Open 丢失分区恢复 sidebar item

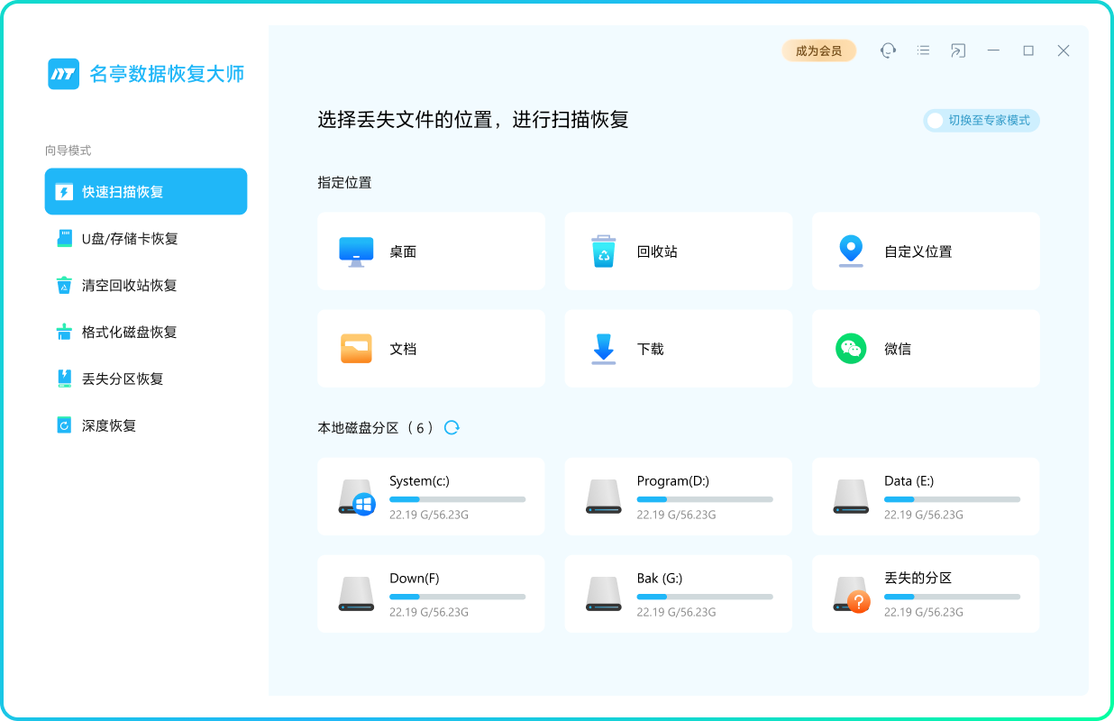click(x=123, y=379)
